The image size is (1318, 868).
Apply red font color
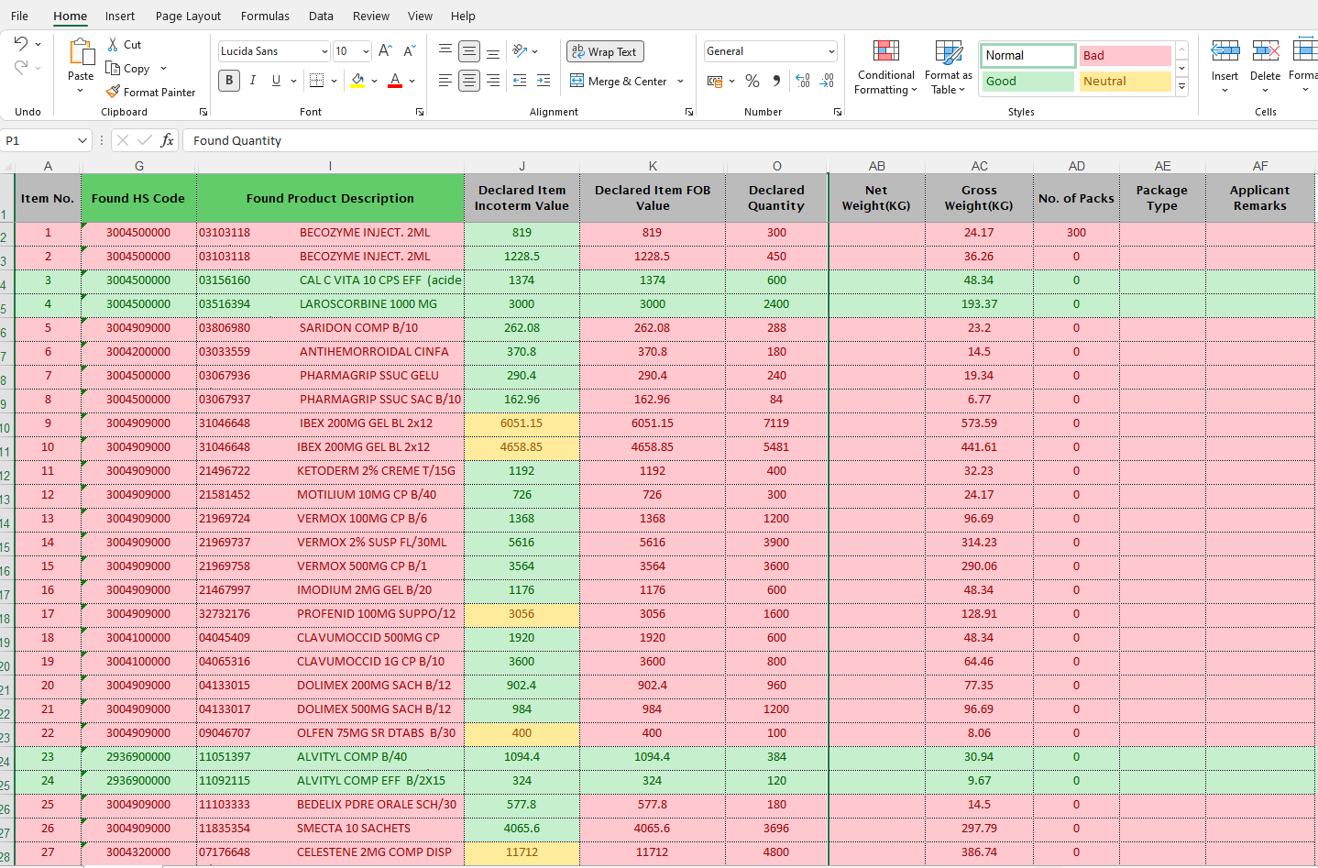tap(395, 81)
